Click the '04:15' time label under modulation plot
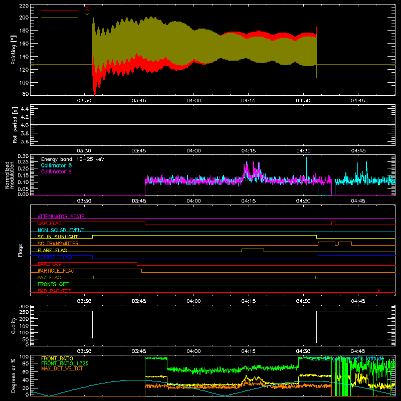Viewport: 401px width, 401px height. pos(248,201)
